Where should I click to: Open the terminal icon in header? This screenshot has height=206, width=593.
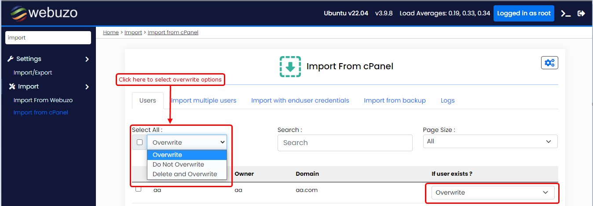click(566, 14)
